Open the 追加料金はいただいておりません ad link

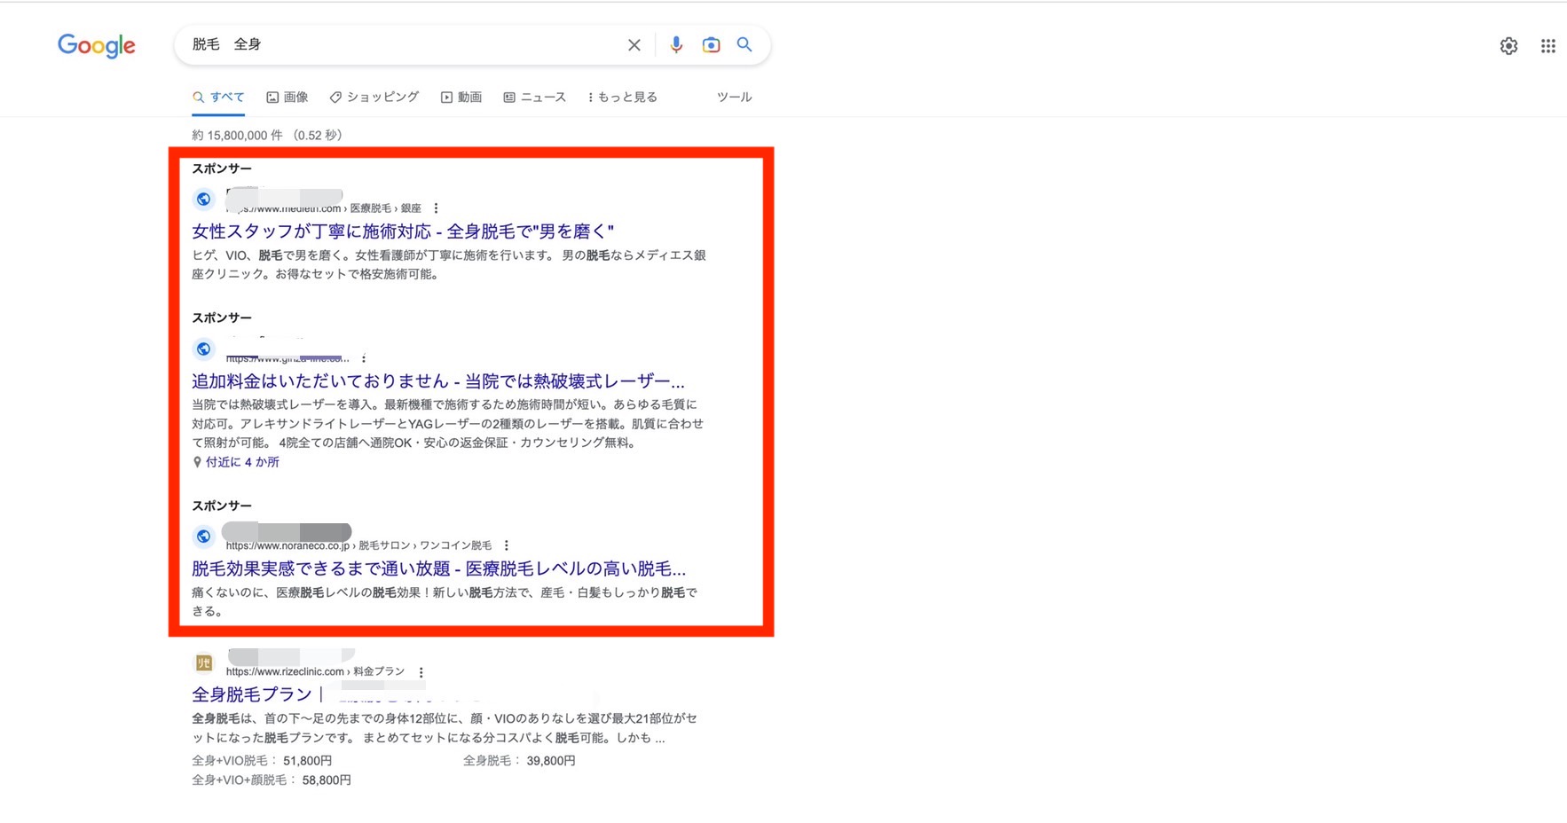[x=437, y=381]
